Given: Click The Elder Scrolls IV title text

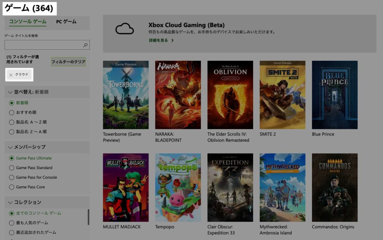Looking at the screenshot, I should pos(229,137).
